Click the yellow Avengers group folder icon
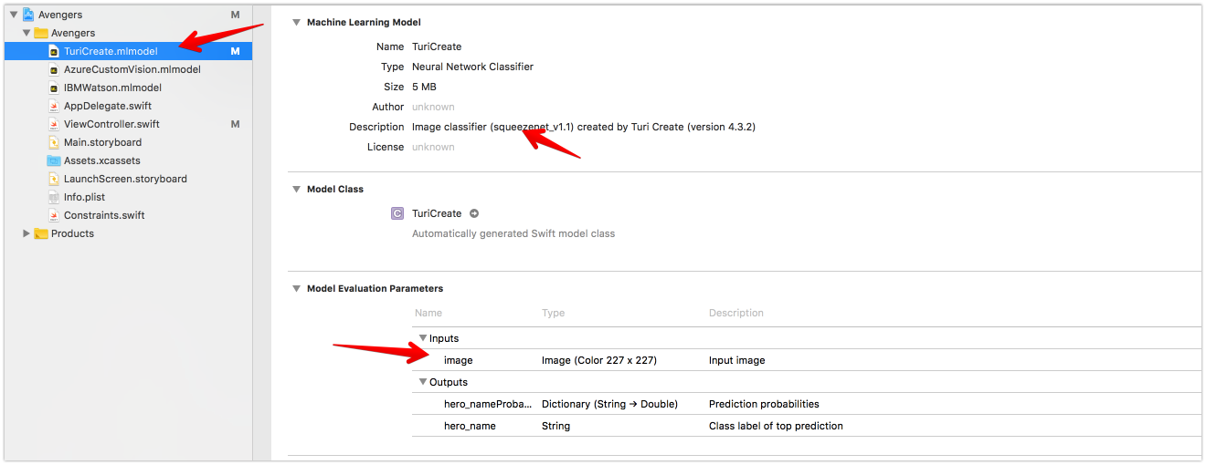 pos(41,33)
